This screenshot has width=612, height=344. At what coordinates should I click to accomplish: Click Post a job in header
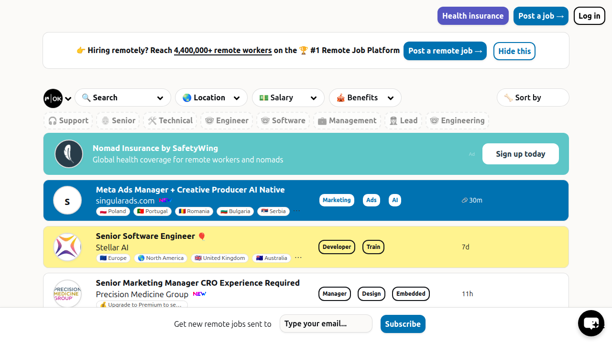(541, 16)
